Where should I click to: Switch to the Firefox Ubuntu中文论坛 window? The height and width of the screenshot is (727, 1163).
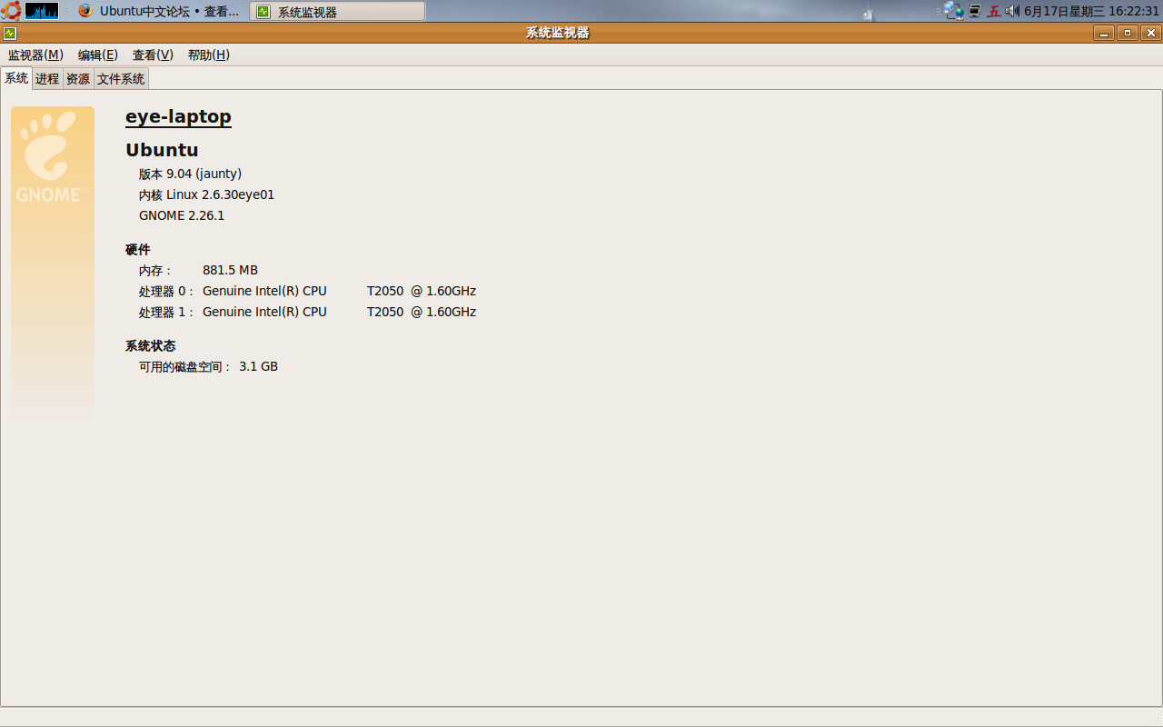point(160,11)
